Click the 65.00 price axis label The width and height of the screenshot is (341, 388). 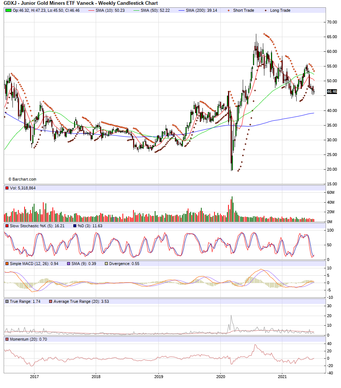(x=332, y=37)
